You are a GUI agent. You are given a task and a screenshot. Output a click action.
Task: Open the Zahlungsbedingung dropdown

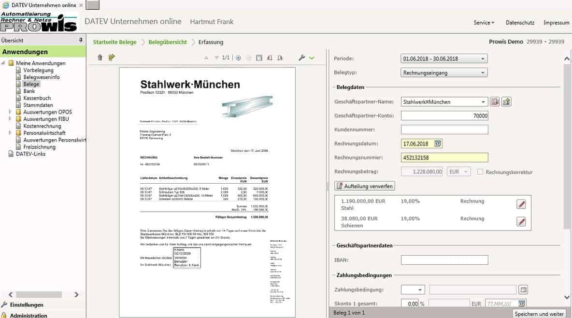(413, 290)
